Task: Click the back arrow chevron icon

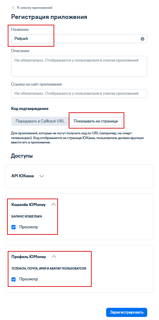Action: [13, 7]
